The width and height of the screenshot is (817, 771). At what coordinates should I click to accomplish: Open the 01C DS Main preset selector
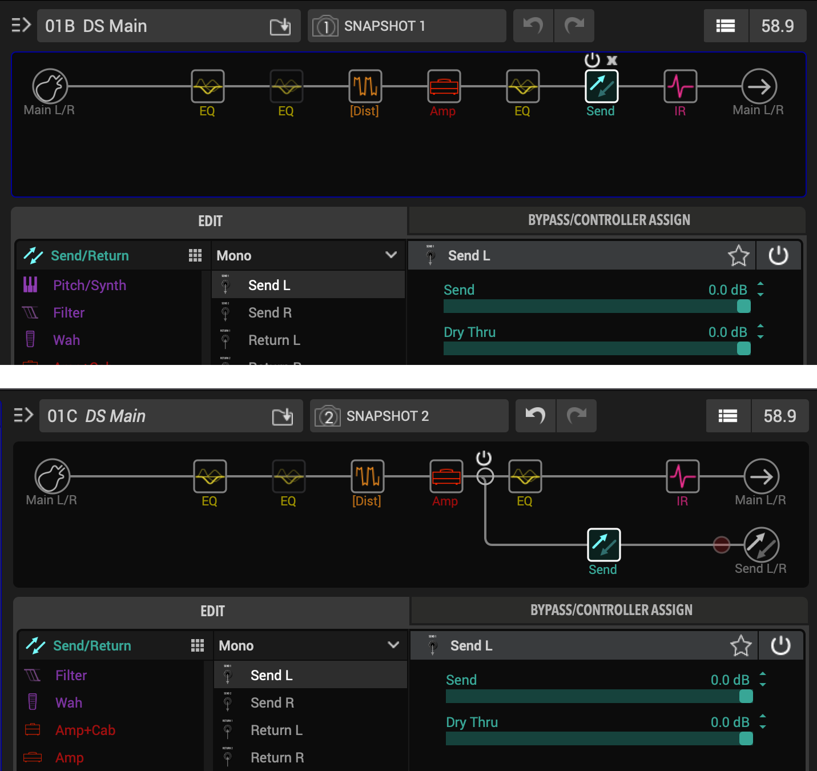(x=171, y=416)
